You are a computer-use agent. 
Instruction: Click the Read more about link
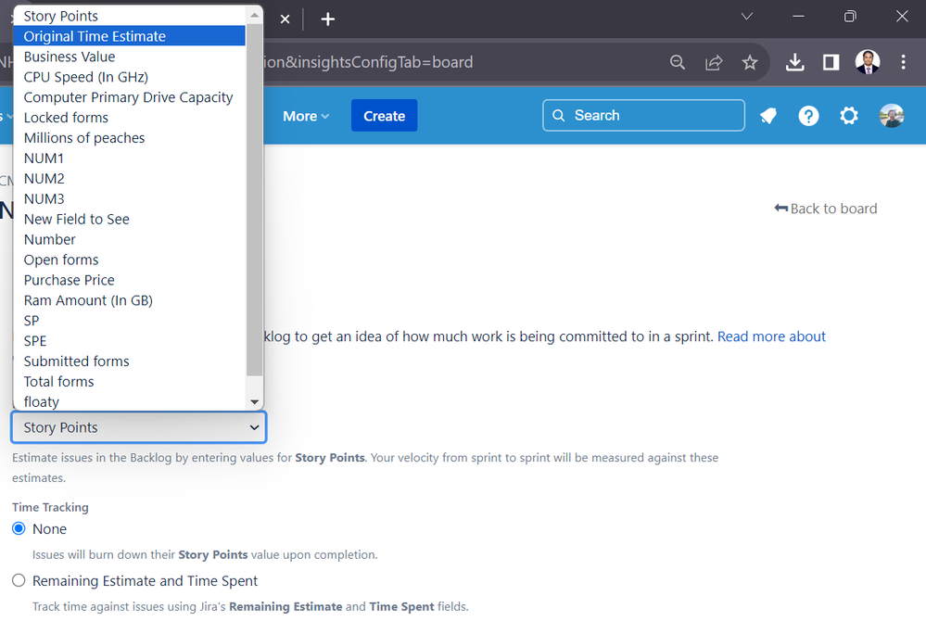771,336
